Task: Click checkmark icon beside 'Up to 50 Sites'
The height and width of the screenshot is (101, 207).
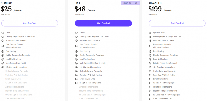Action: pyautogui.click(x=150, y=33)
